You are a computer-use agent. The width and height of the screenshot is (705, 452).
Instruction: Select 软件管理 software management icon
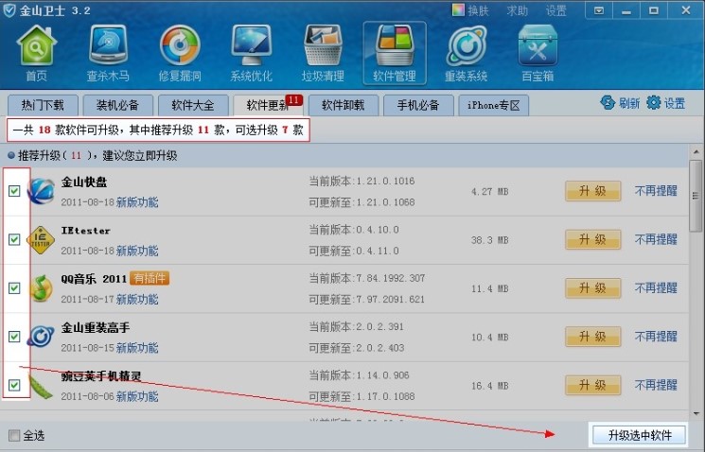395,54
